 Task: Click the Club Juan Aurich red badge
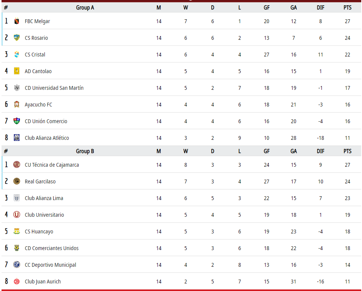tap(17, 281)
